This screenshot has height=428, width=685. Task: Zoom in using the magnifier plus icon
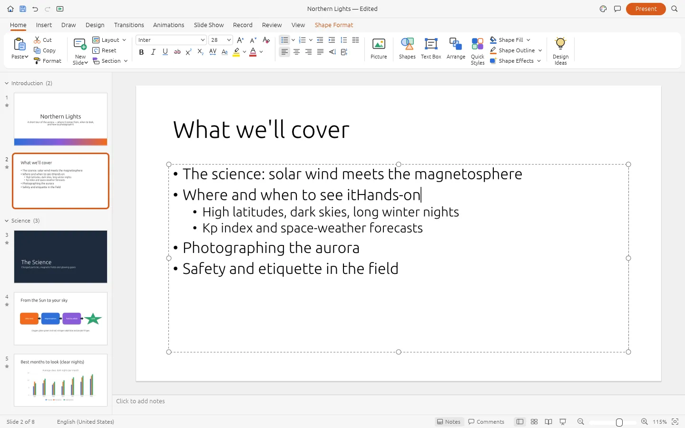click(645, 422)
